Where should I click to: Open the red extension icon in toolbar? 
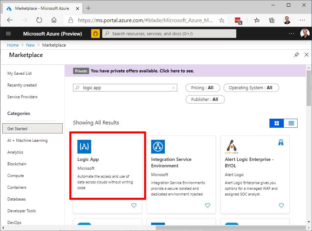(x=238, y=21)
